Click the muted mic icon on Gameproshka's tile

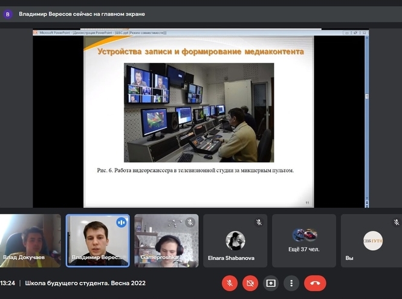pyautogui.click(x=190, y=222)
